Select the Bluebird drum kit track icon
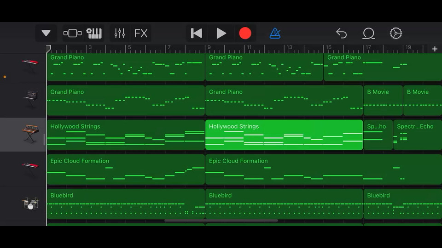This screenshot has height=248, width=442. click(x=30, y=203)
